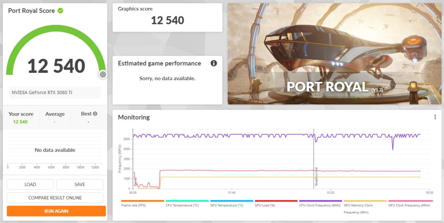Click the SAVE button
The height and width of the screenshot is (223, 444).
click(x=80, y=184)
